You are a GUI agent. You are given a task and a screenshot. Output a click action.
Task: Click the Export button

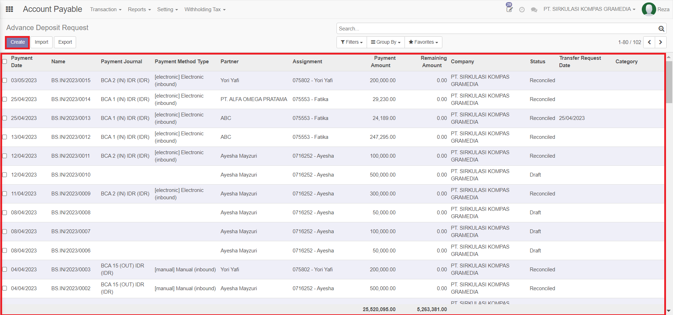(x=65, y=42)
